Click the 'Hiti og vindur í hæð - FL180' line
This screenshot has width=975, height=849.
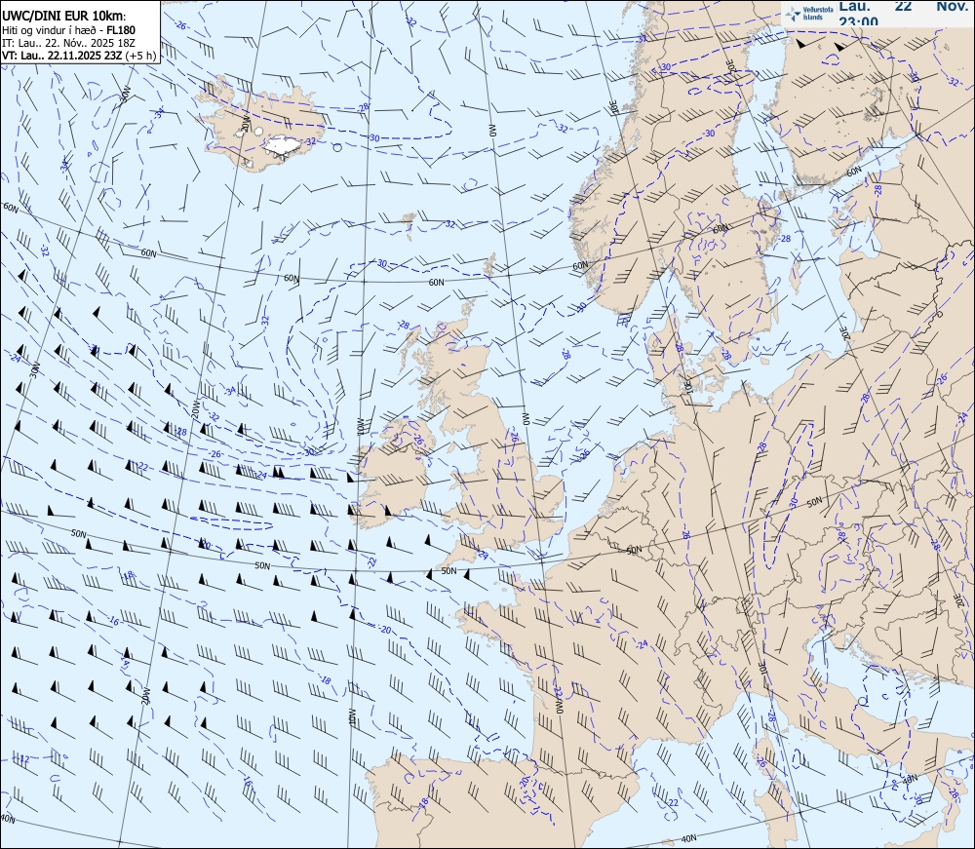68,30
